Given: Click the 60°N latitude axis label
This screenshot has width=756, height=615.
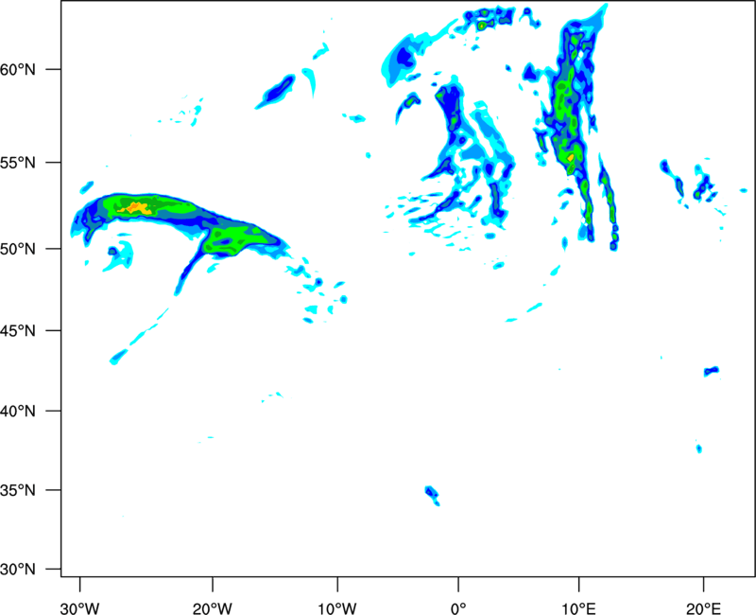Looking at the screenshot, I should (18, 70).
